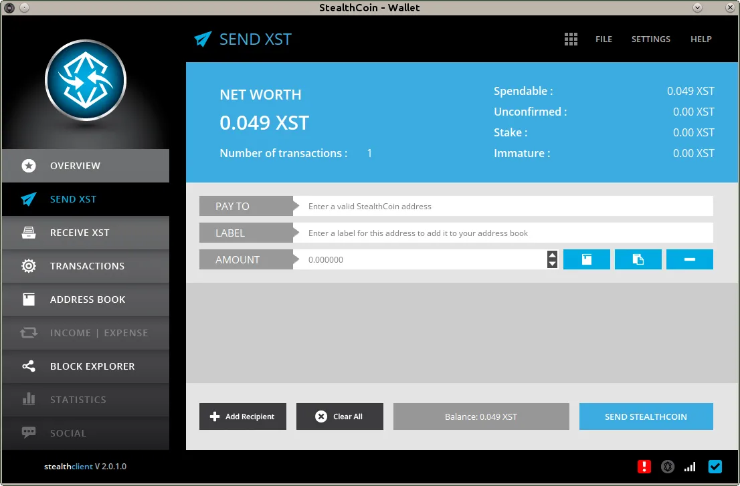Click the Income Expense arrows icon
This screenshot has height=486, width=740.
tap(29, 333)
